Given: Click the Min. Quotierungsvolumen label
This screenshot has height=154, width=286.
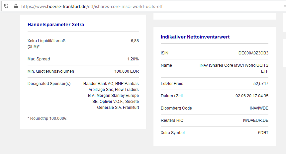Looking at the screenshot, I should (51, 71).
